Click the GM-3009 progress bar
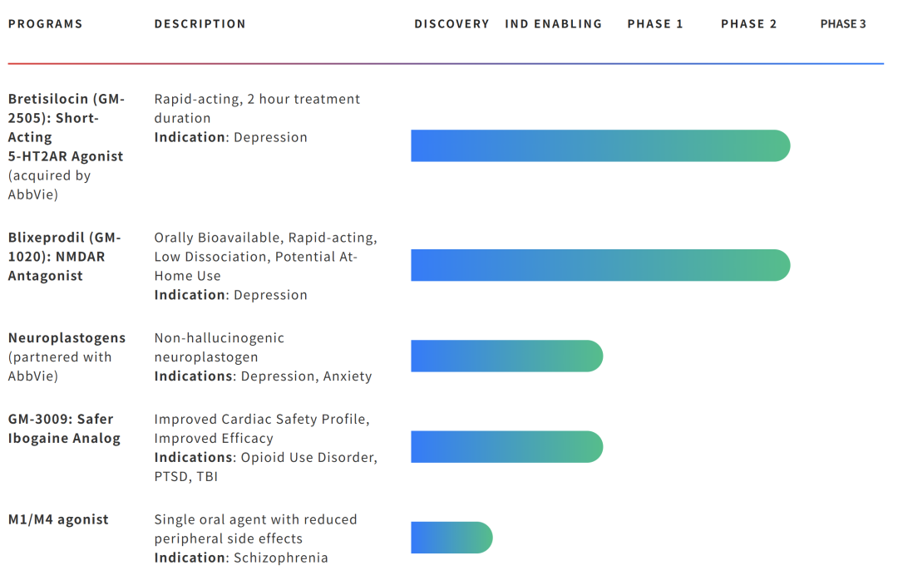This screenshot has height=575, width=898. (x=506, y=447)
